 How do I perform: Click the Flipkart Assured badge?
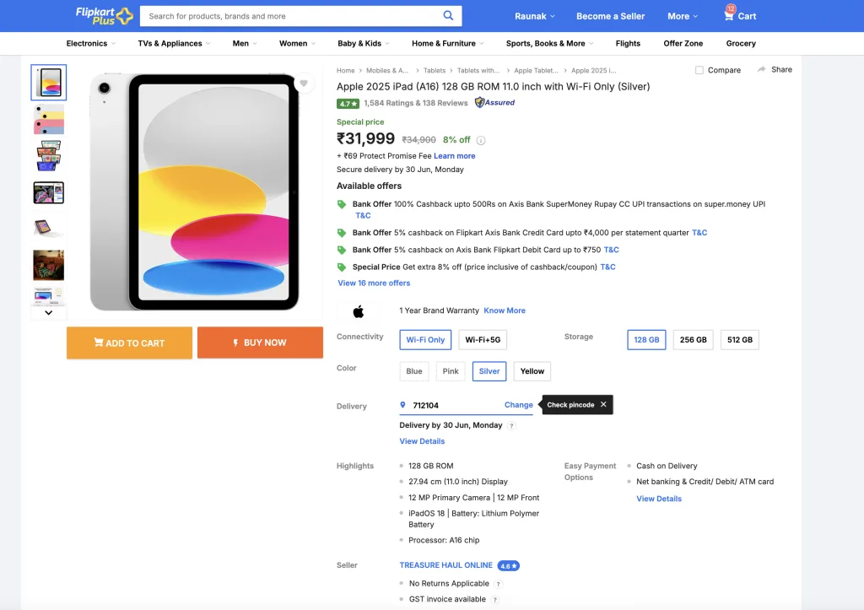click(x=494, y=102)
